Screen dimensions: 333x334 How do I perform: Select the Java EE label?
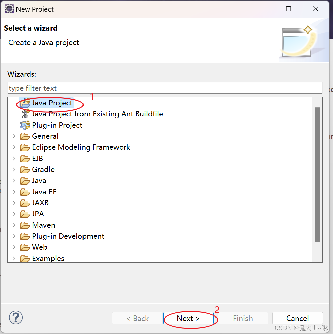click(44, 192)
